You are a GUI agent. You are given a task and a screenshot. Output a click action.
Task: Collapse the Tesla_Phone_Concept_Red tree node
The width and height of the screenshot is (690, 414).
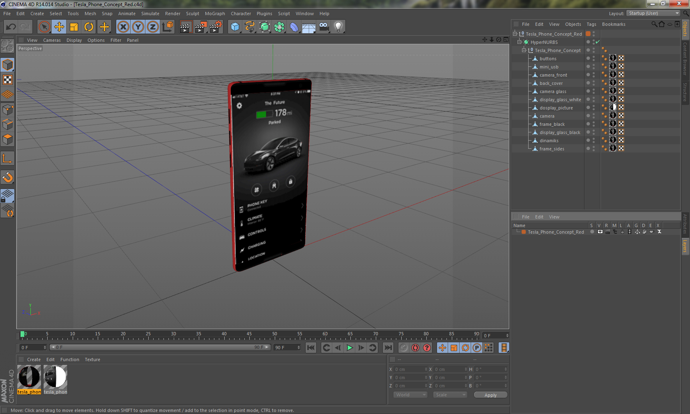[x=515, y=34]
